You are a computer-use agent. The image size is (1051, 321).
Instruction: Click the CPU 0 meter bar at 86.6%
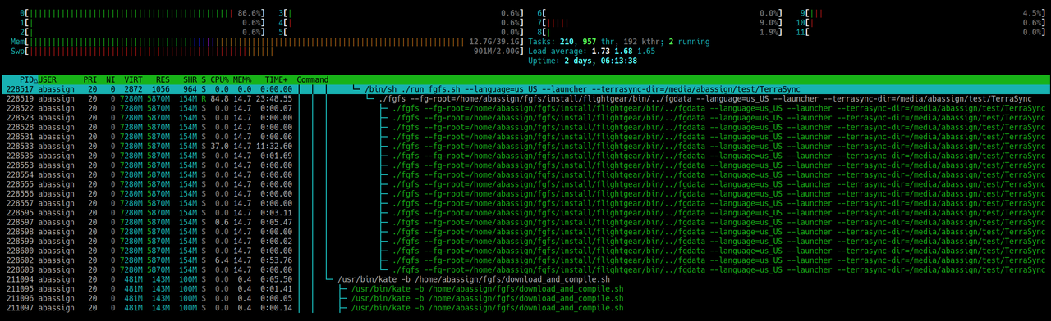143,13
